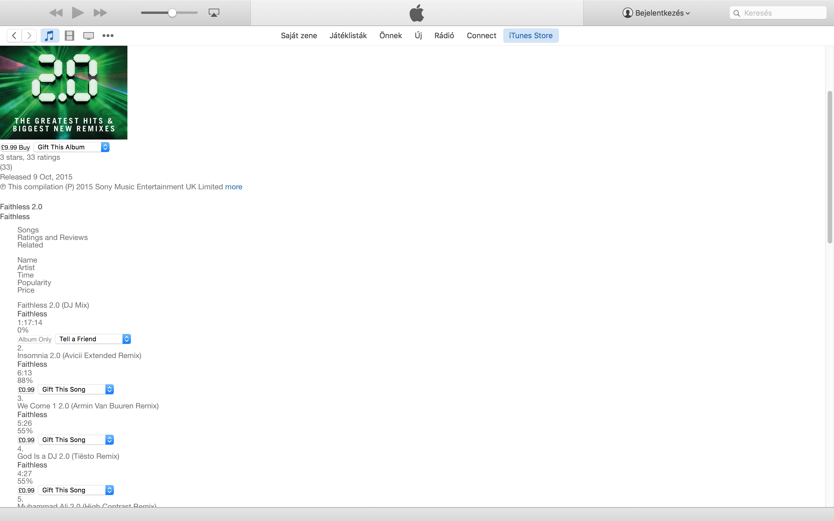Switch to the Movies film icon
The width and height of the screenshot is (834, 521).
click(69, 36)
